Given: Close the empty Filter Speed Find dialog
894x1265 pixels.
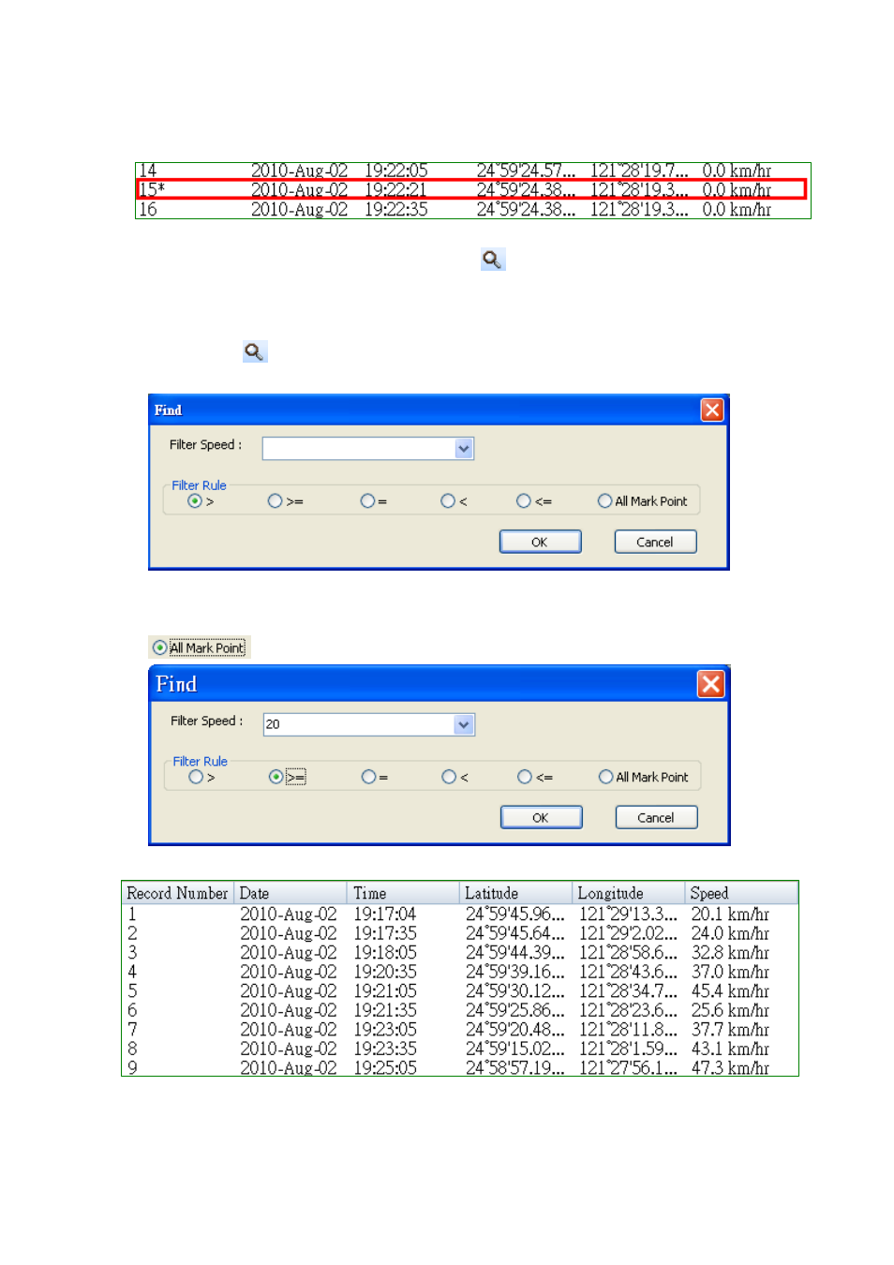Looking at the screenshot, I should point(712,409).
